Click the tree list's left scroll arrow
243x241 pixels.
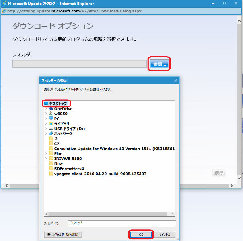46,214
